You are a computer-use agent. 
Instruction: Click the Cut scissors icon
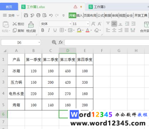tap(15, 24)
